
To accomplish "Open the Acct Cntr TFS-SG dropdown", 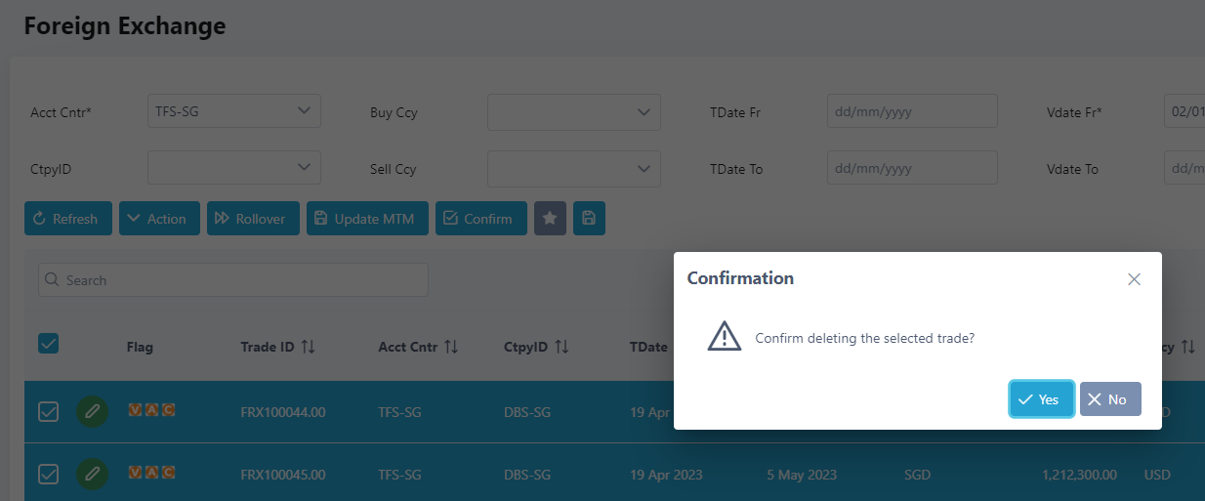I will [234, 111].
